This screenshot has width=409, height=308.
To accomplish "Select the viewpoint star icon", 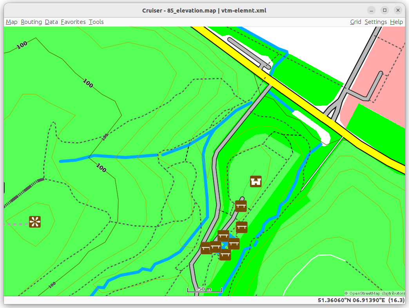I will coord(35,222).
